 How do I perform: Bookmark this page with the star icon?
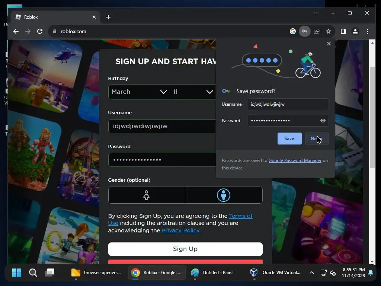(329, 31)
